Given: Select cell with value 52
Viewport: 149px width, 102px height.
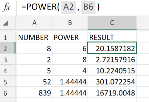Looking at the screenshot, I should point(35,81).
